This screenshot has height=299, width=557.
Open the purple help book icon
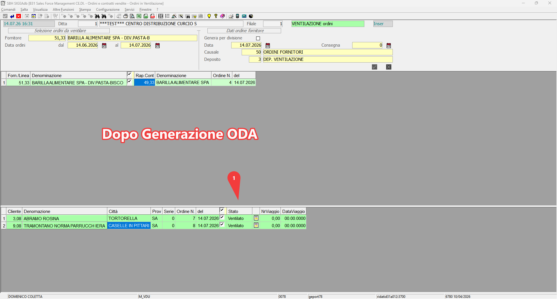pos(223,16)
